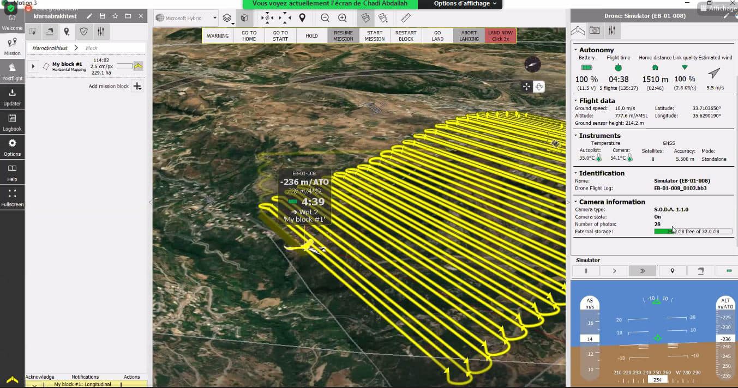738x388 pixels.
Task: Collapse the Autonomy section
Action: coord(576,50)
